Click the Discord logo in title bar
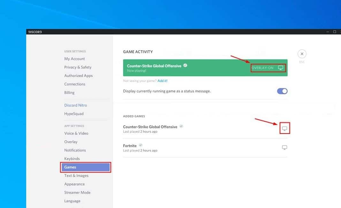 pyautogui.click(x=35, y=32)
